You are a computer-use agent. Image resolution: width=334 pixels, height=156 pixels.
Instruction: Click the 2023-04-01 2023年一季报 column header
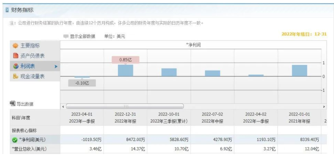(82, 118)
